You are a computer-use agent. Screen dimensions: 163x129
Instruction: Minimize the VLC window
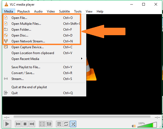pyautogui.click(x=132, y=4)
